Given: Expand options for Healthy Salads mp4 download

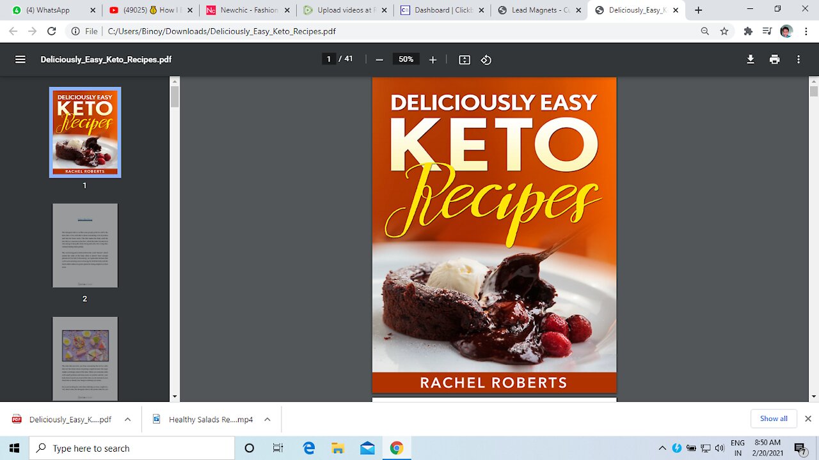Looking at the screenshot, I should click(267, 419).
